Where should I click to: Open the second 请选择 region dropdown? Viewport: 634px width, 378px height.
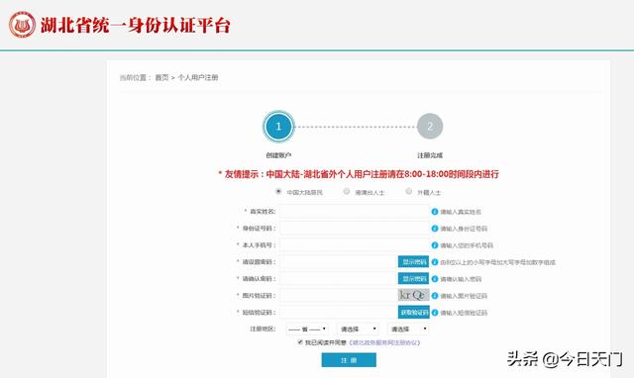pyautogui.click(x=359, y=330)
